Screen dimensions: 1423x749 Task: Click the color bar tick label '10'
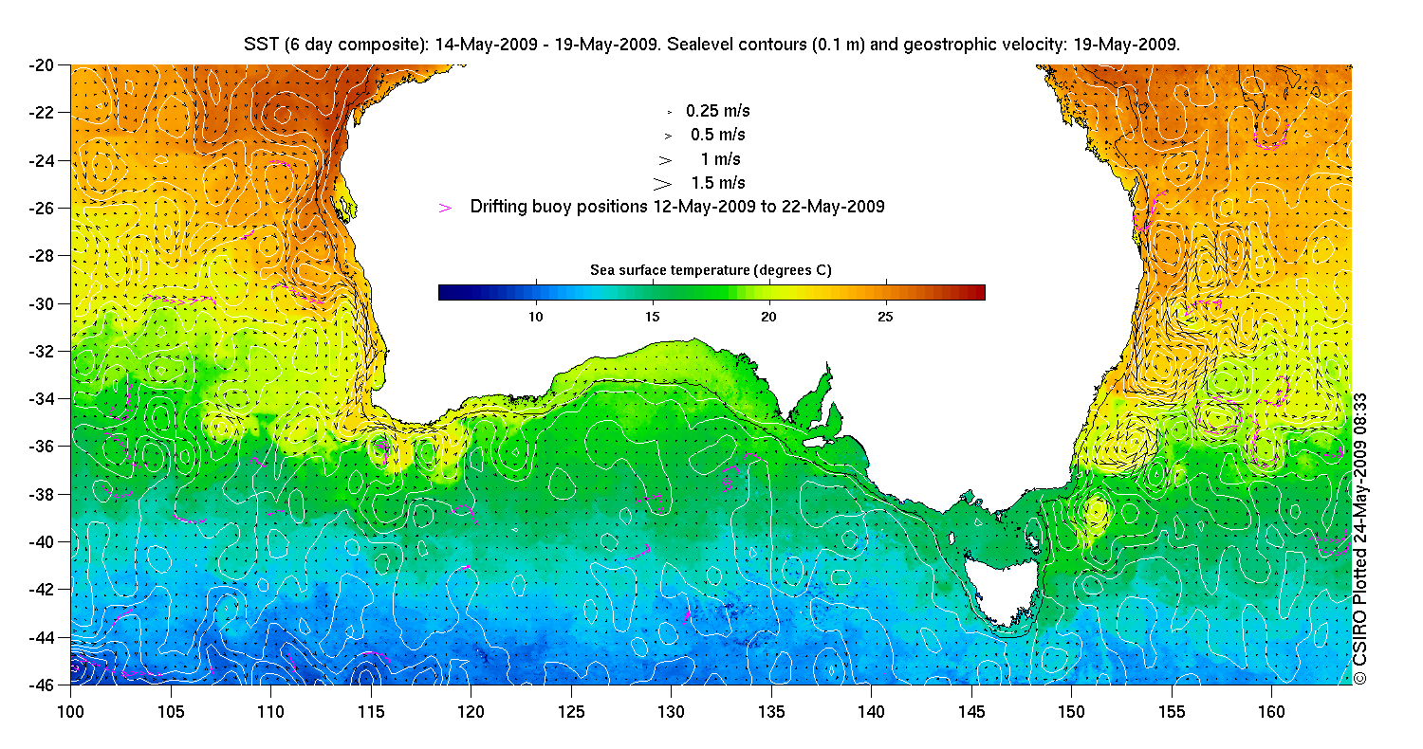535,317
